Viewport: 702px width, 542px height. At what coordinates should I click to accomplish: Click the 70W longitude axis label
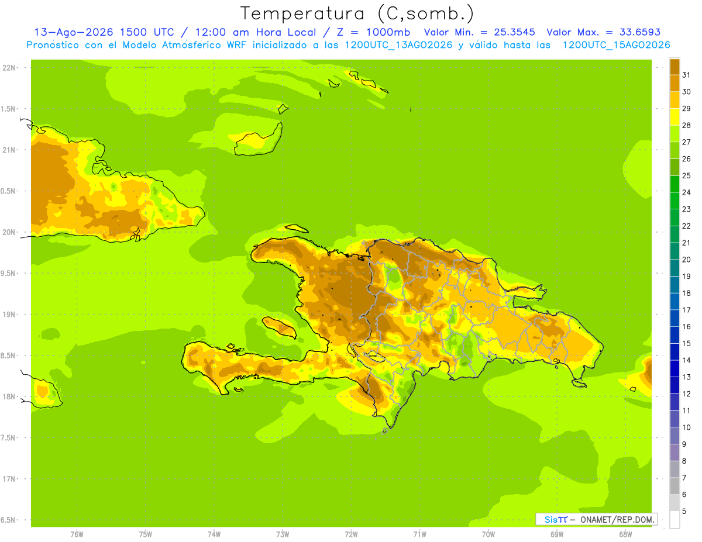tap(488, 534)
